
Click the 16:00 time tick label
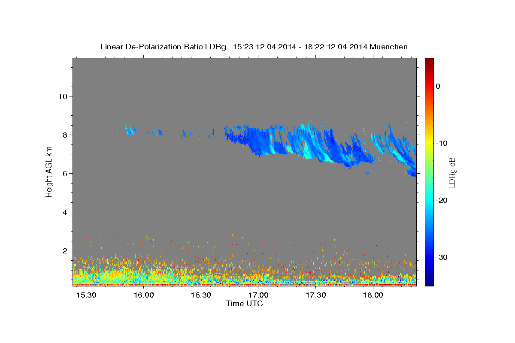(x=144, y=295)
